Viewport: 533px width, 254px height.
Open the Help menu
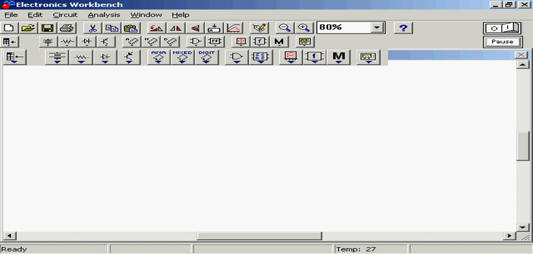click(180, 15)
